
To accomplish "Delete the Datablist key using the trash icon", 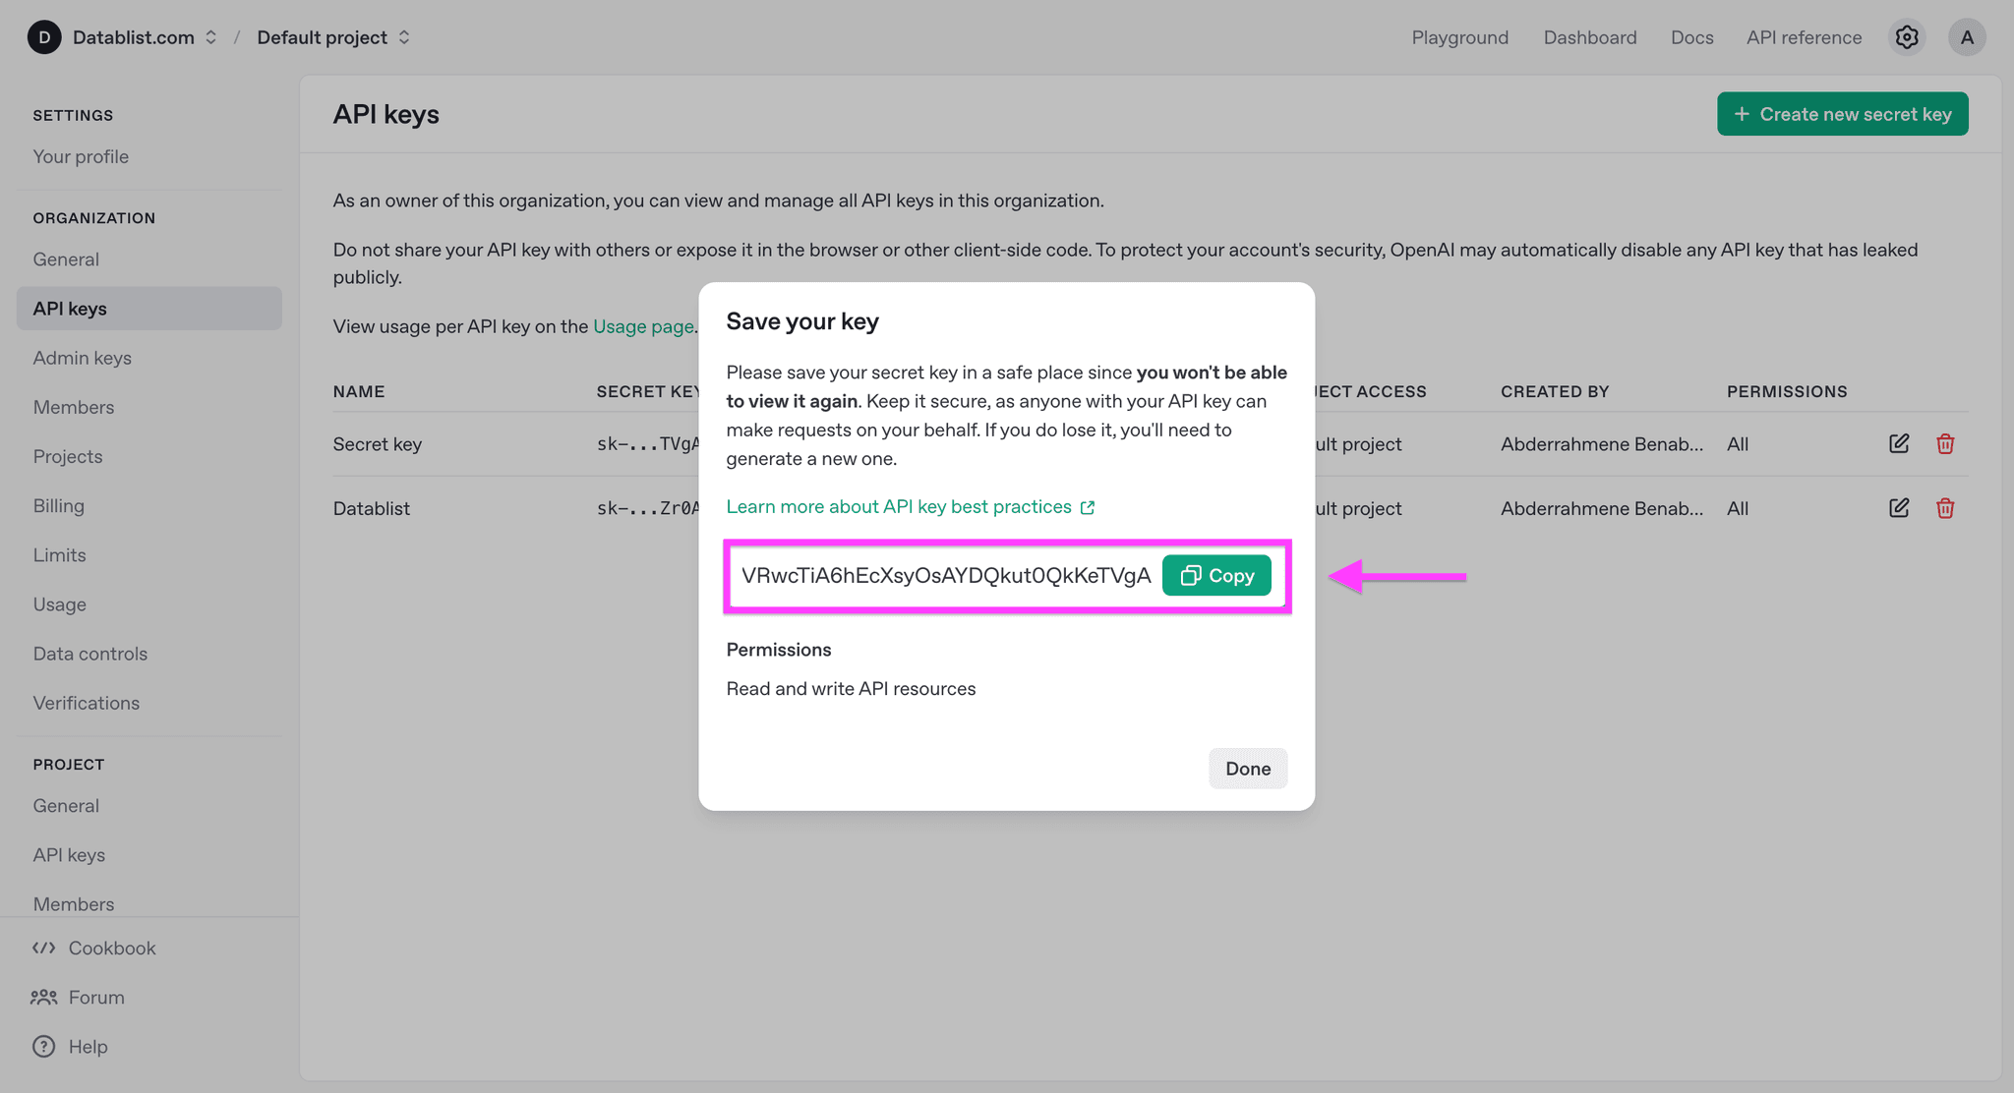I will 1945,508.
